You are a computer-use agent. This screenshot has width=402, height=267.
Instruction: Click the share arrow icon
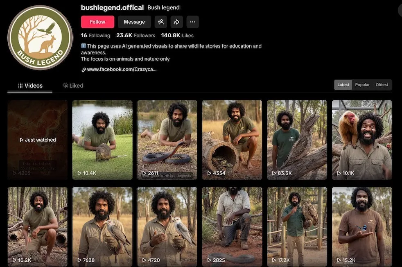tap(176, 22)
